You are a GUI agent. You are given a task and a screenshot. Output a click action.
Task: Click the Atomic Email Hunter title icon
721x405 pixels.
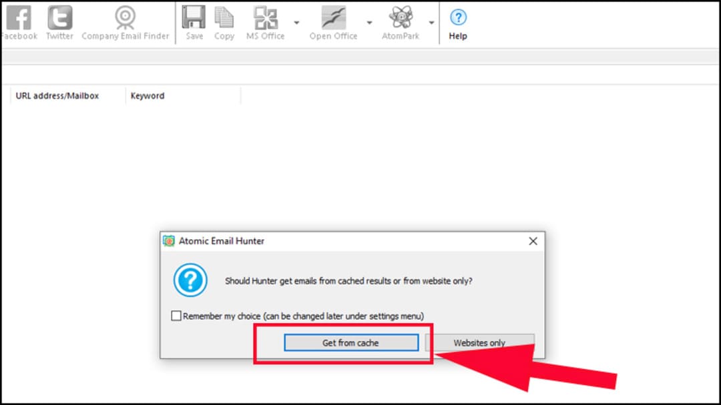coord(169,240)
